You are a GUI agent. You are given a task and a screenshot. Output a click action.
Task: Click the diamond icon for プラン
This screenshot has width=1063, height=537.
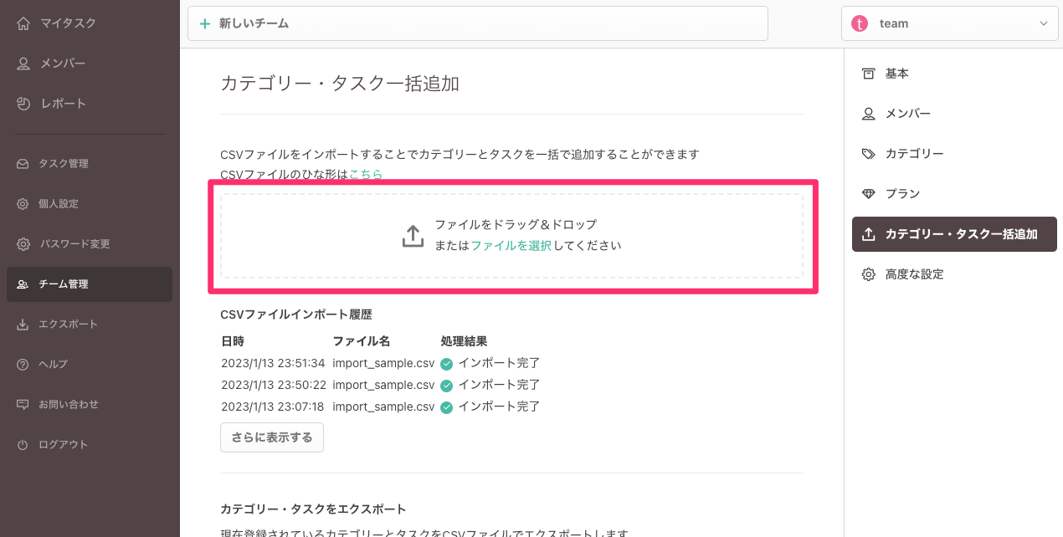coord(869,194)
